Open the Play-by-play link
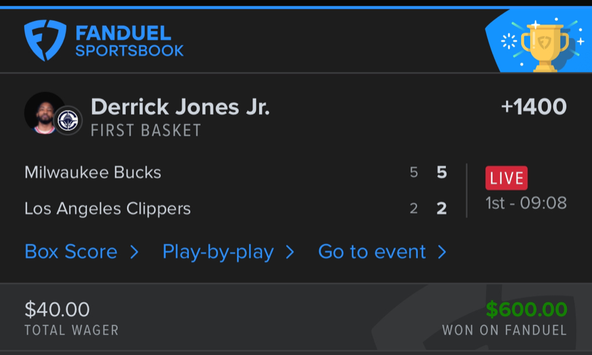 point(218,252)
